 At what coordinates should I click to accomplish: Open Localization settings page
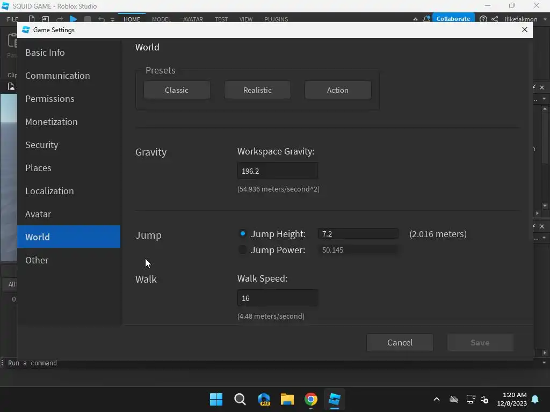click(69, 191)
